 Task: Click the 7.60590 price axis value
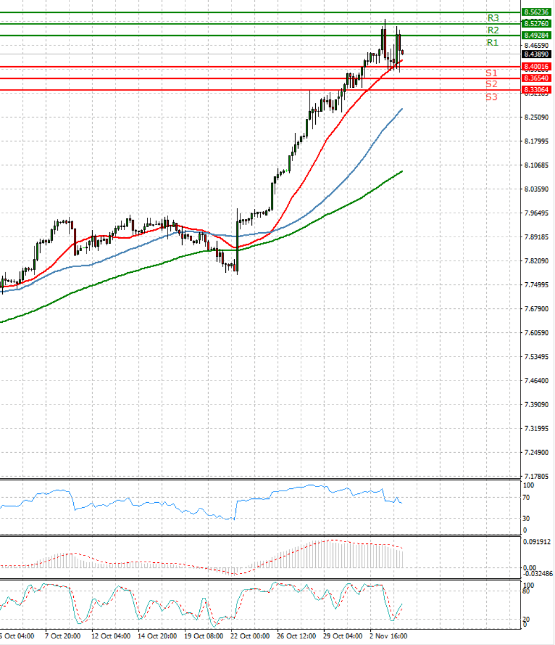(x=536, y=332)
